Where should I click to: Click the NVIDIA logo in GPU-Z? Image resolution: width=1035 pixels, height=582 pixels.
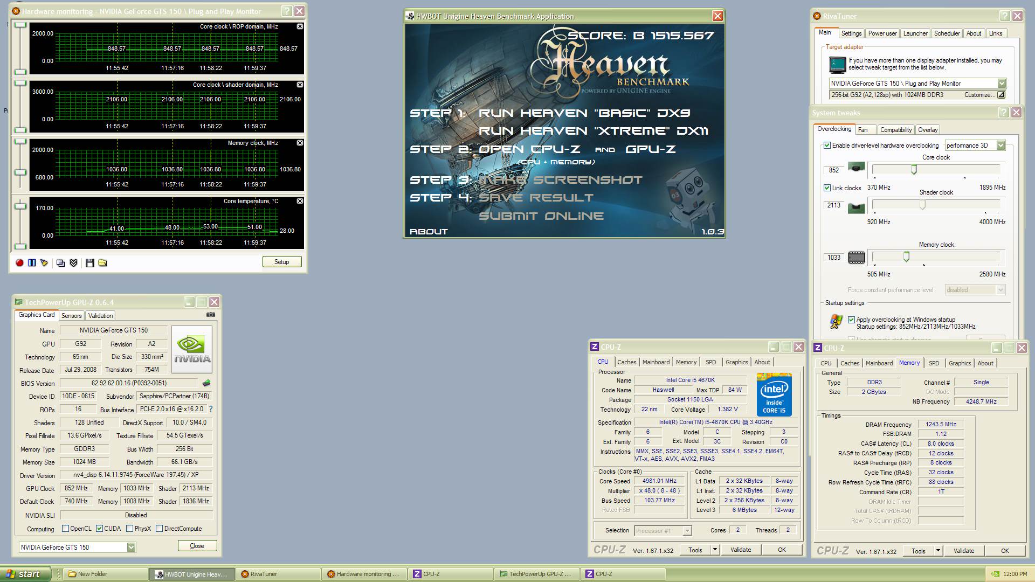point(192,349)
